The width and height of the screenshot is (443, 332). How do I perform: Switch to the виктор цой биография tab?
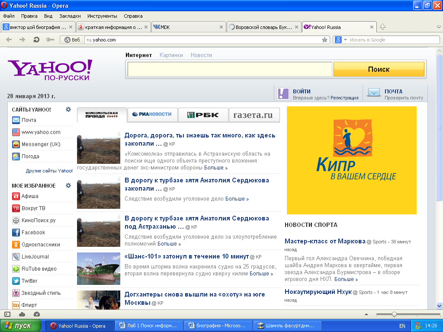click(x=38, y=27)
